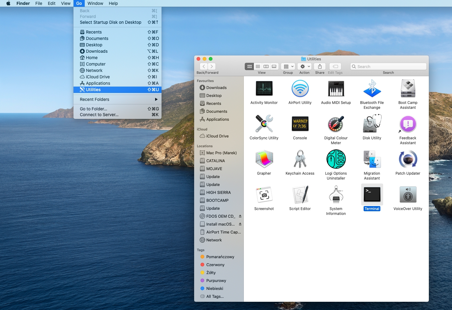Screen dimensions: 452x310
Task: Select Migration Assistant icon
Action: (x=372, y=159)
